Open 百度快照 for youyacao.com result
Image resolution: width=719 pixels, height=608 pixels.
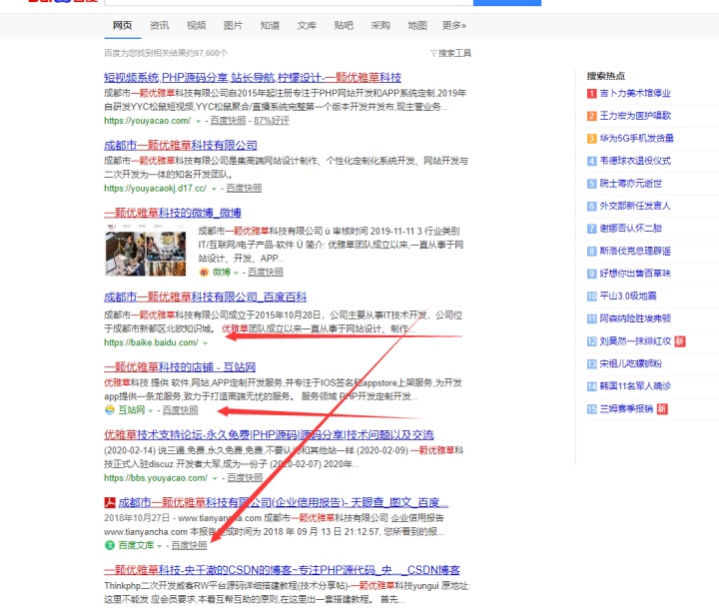[x=228, y=121]
